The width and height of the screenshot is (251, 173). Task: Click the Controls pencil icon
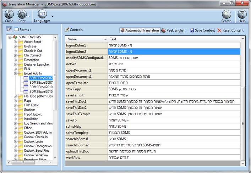67,29
